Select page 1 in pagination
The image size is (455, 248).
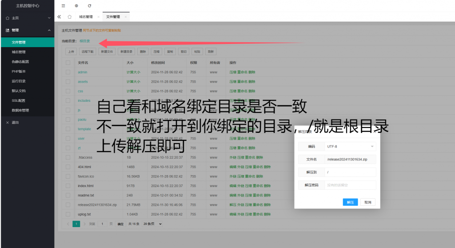point(76,224)
